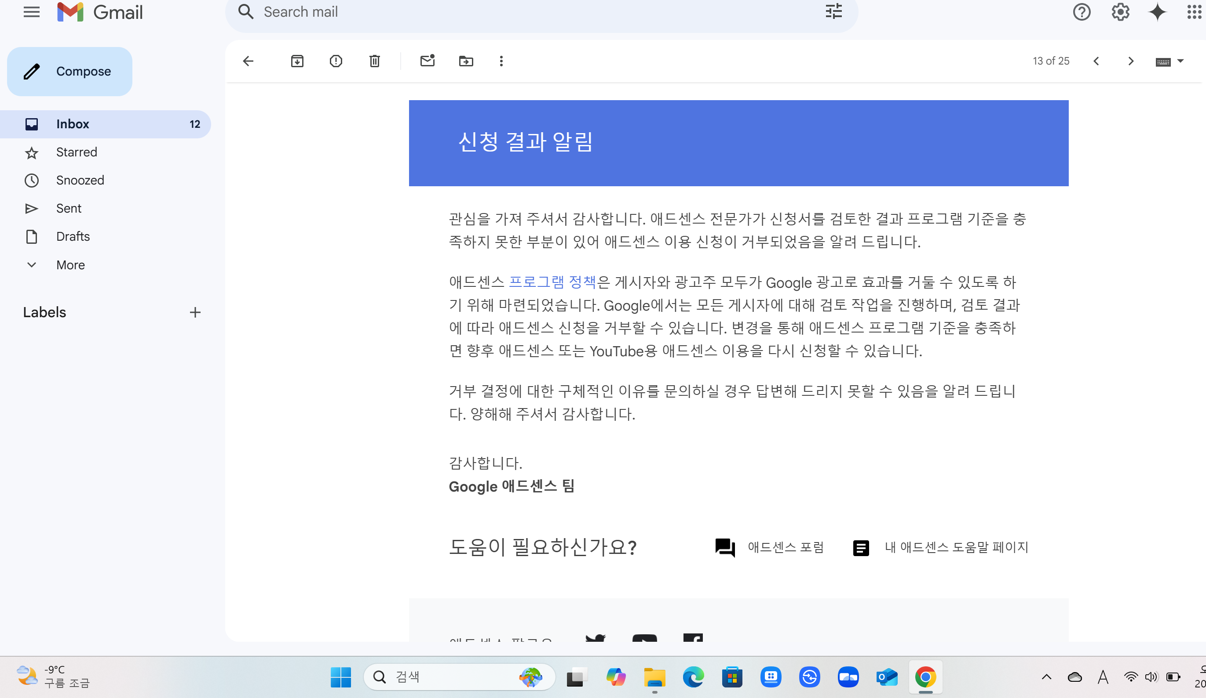Open the battery status tray icon
The width and height of the screenshot is (1206, 698).
click(1173, 677)
